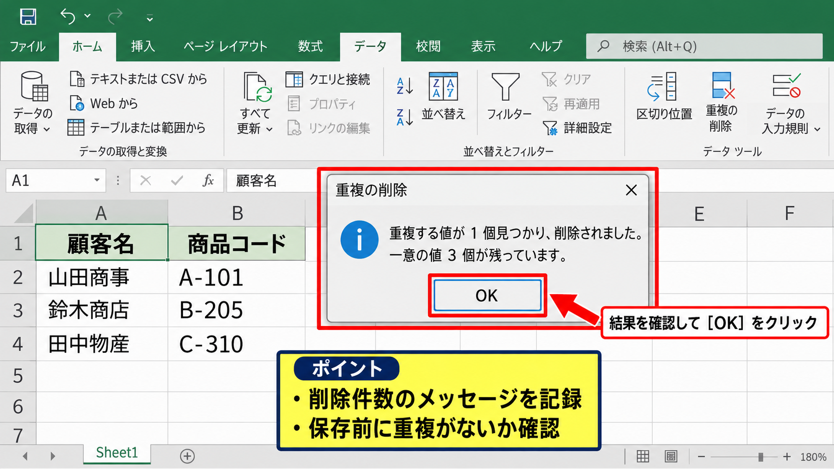Image resolution: width=834 pixels, height=469 pixels.
Task: Expand すべて更新 dropdown chevron
Action: pyautogui.click(x=269, y=129)
